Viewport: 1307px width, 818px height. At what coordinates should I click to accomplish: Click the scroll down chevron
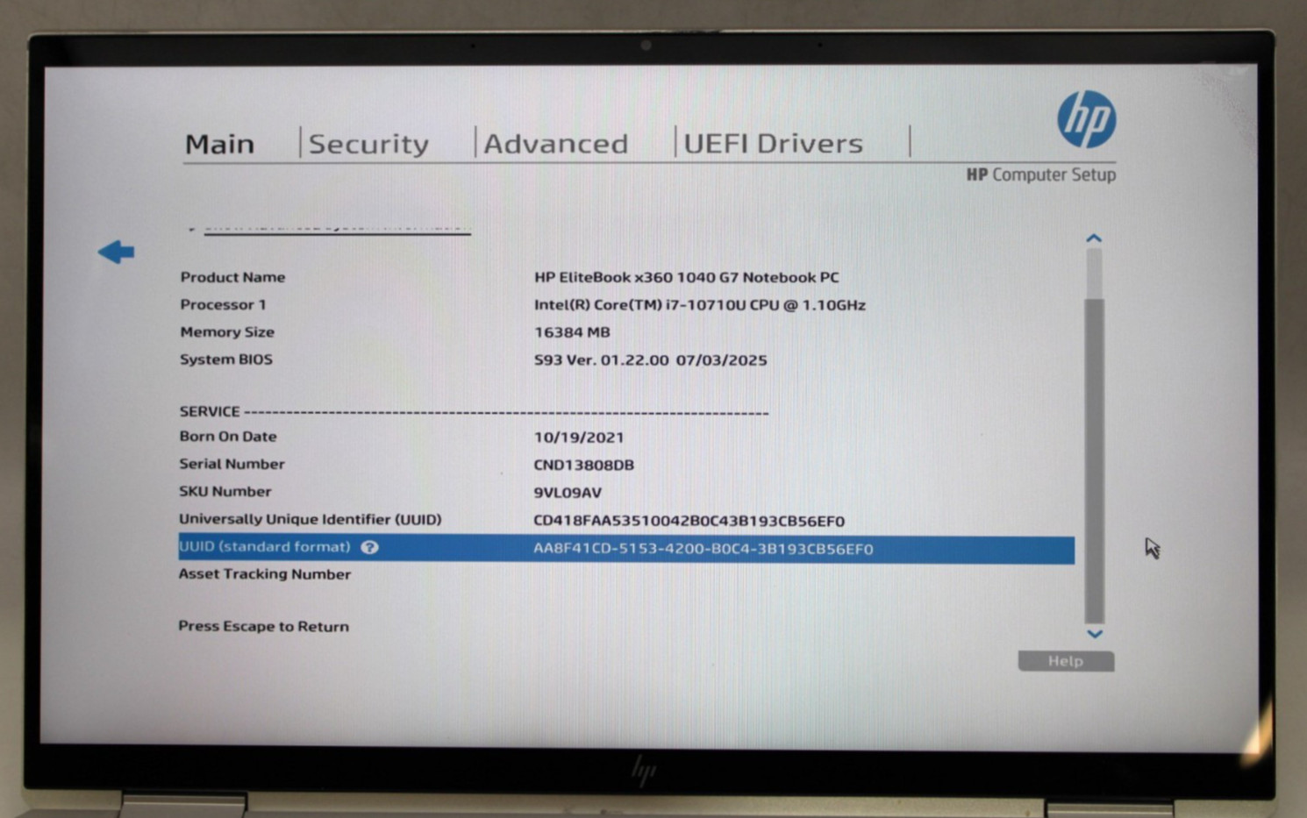point(1094,633)
